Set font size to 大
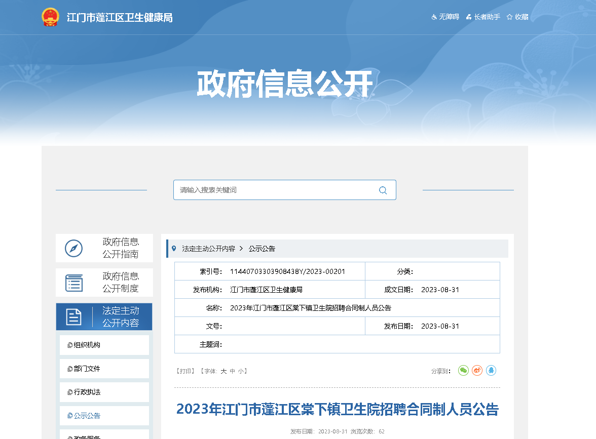 (223, 371)
